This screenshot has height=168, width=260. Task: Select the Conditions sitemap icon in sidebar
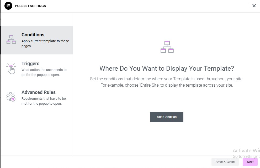(x=11, y=39)
